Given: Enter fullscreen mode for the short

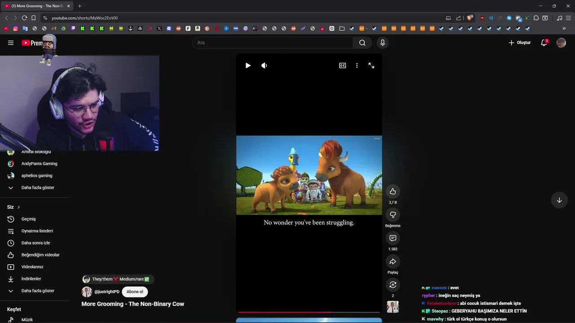Looking at the screenshot, I should (x=371, y=65).
